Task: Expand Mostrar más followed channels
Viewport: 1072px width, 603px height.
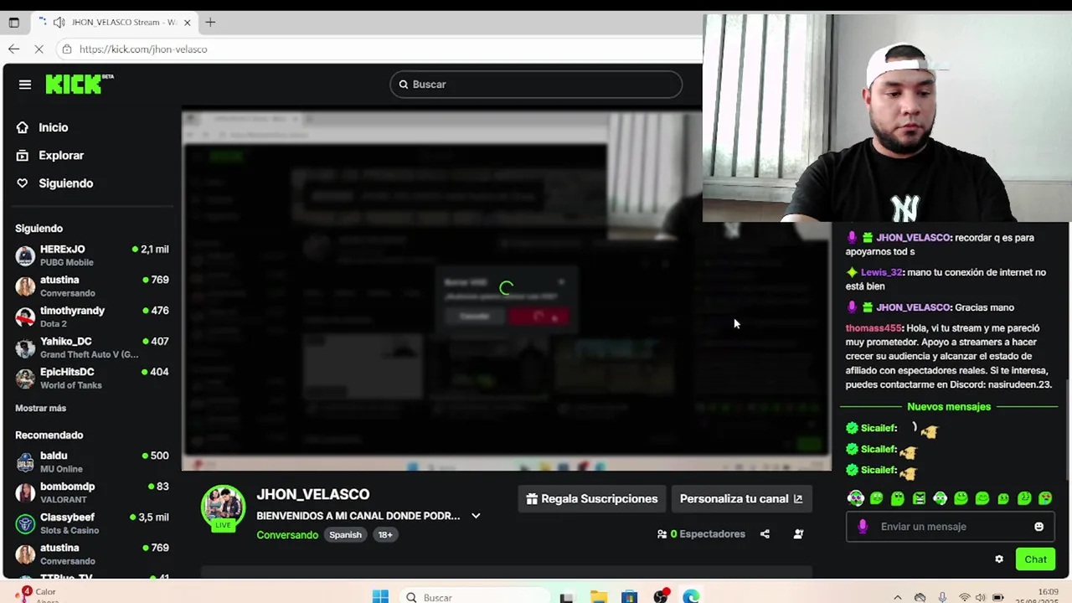Action: click(40, 408)
